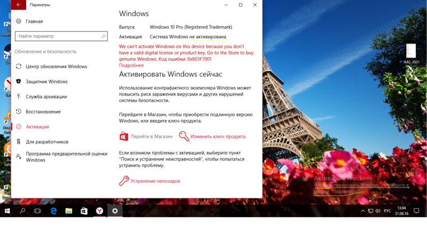Maximize the Параметры window
Screen dimensions: 427x241
click(241, 5)
